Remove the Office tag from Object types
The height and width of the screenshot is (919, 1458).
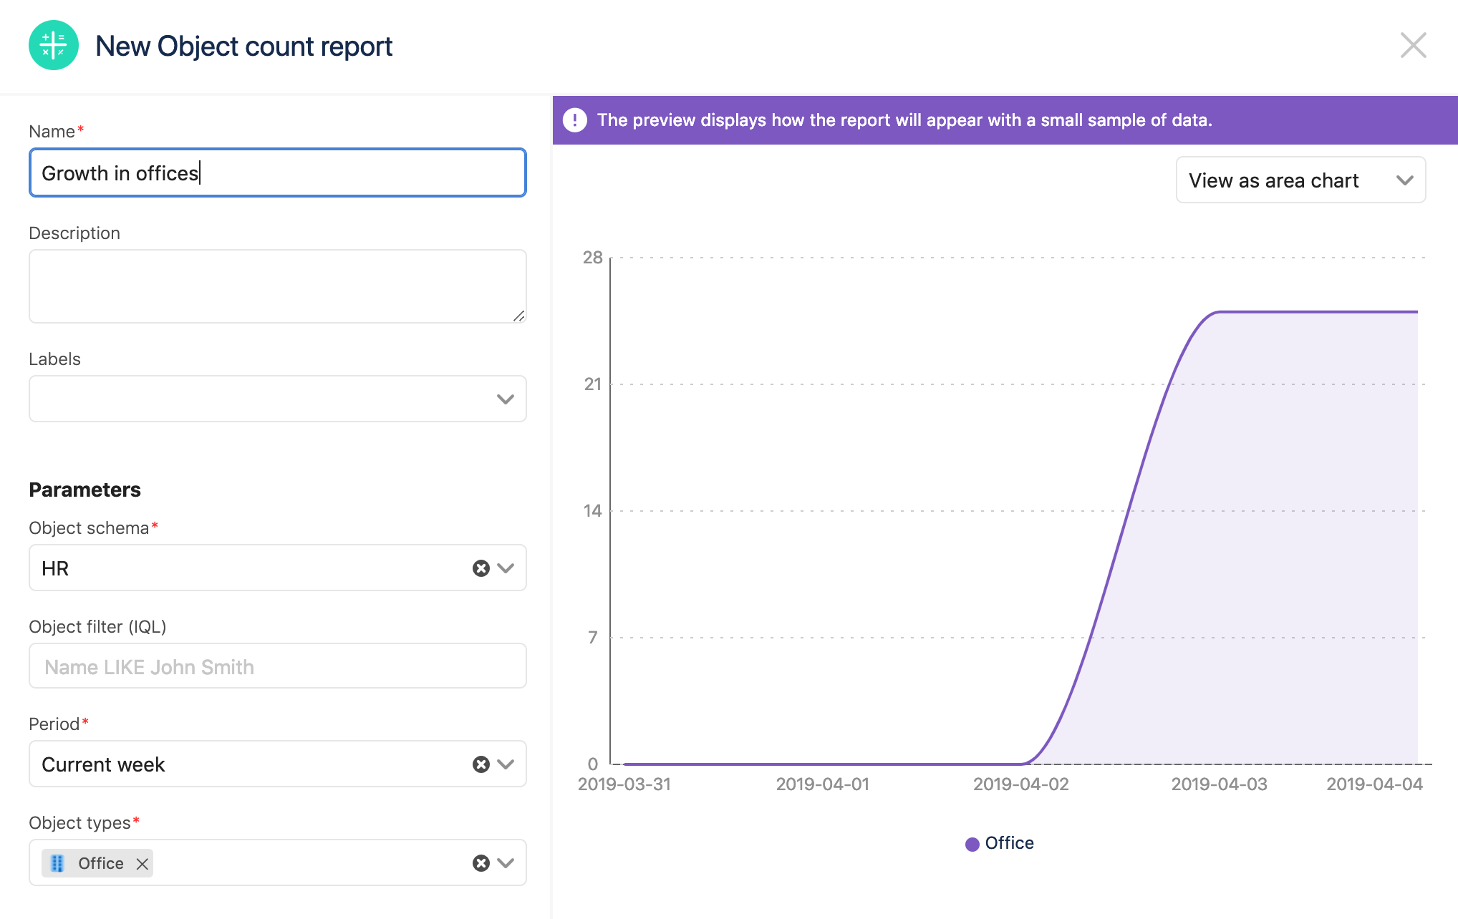[x=143, y=864]
